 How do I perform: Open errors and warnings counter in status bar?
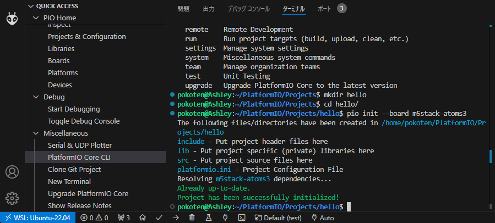click(x=94, y=218)
